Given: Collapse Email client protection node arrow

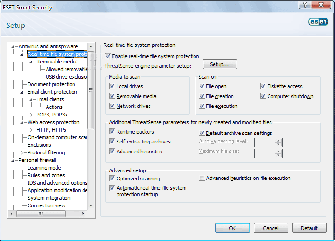Looking at the screenshot, I should [x=22, y=92].
